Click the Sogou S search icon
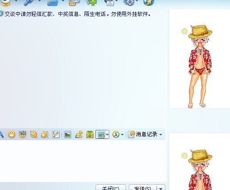The image size is (230, 190). 116,134
